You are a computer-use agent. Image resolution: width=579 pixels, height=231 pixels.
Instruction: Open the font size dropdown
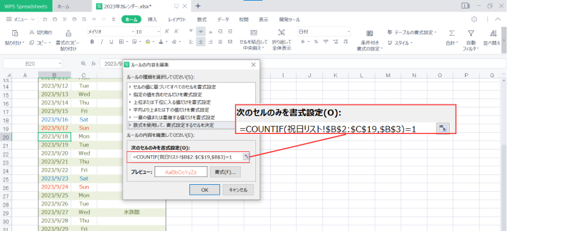(x=159, y=32)
